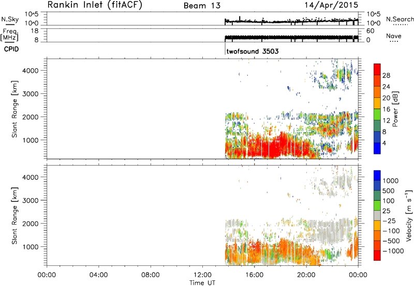Click the '60' Nave scale value
The width and height of the screenshot is (414, 286).
click(x=370, y=31)
